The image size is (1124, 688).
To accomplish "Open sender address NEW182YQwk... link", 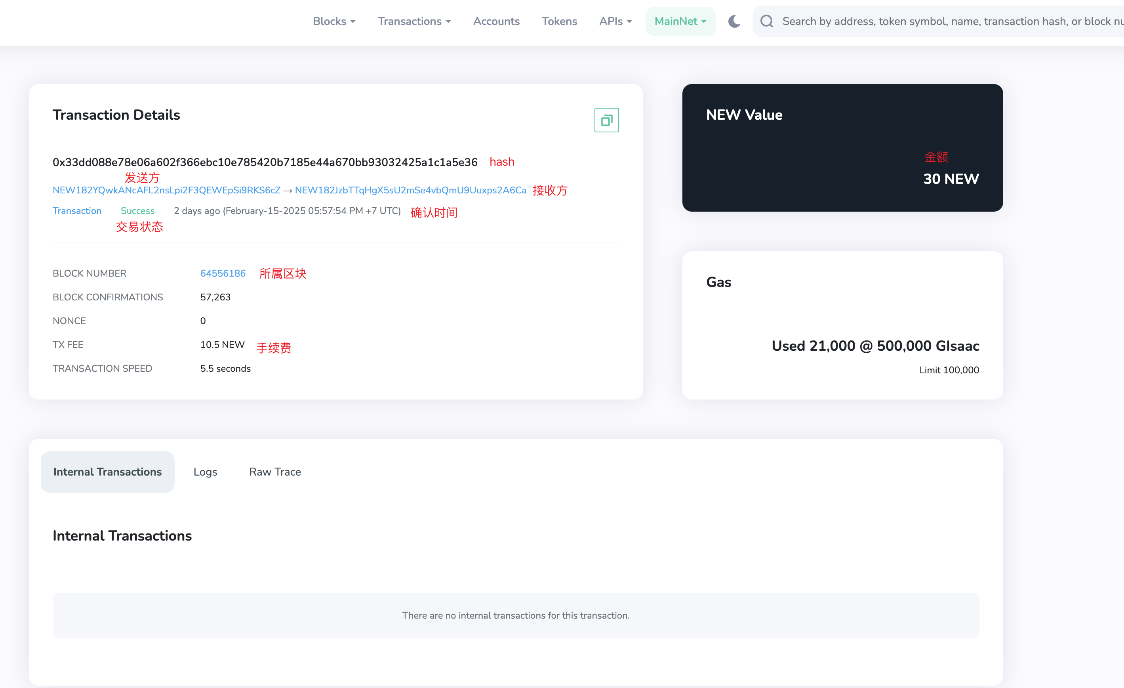I will 166,190.
